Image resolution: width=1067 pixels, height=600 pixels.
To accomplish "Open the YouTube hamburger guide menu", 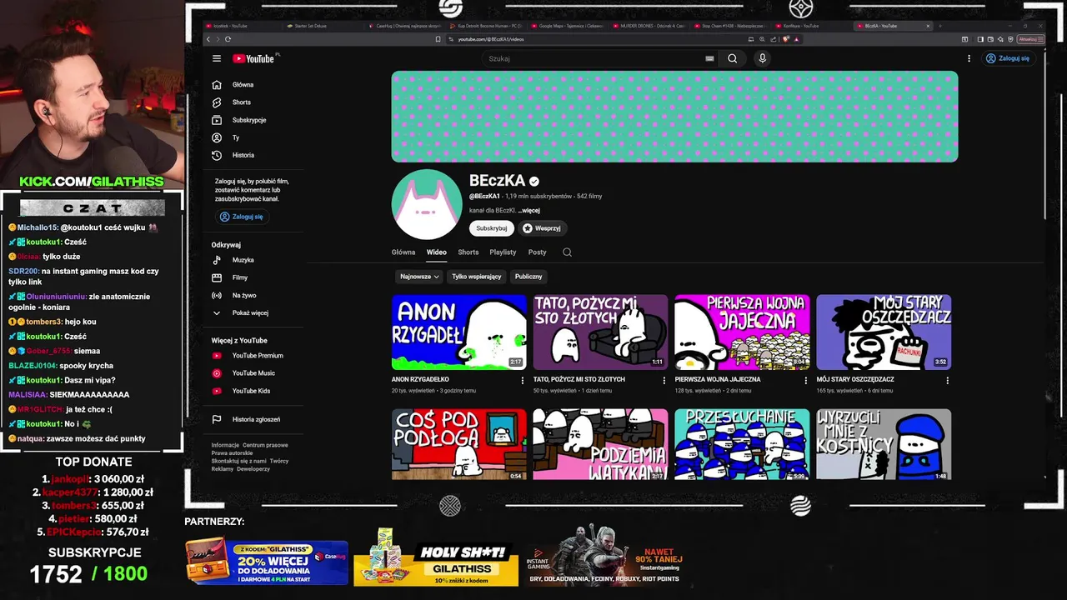I will click(217, 58).
